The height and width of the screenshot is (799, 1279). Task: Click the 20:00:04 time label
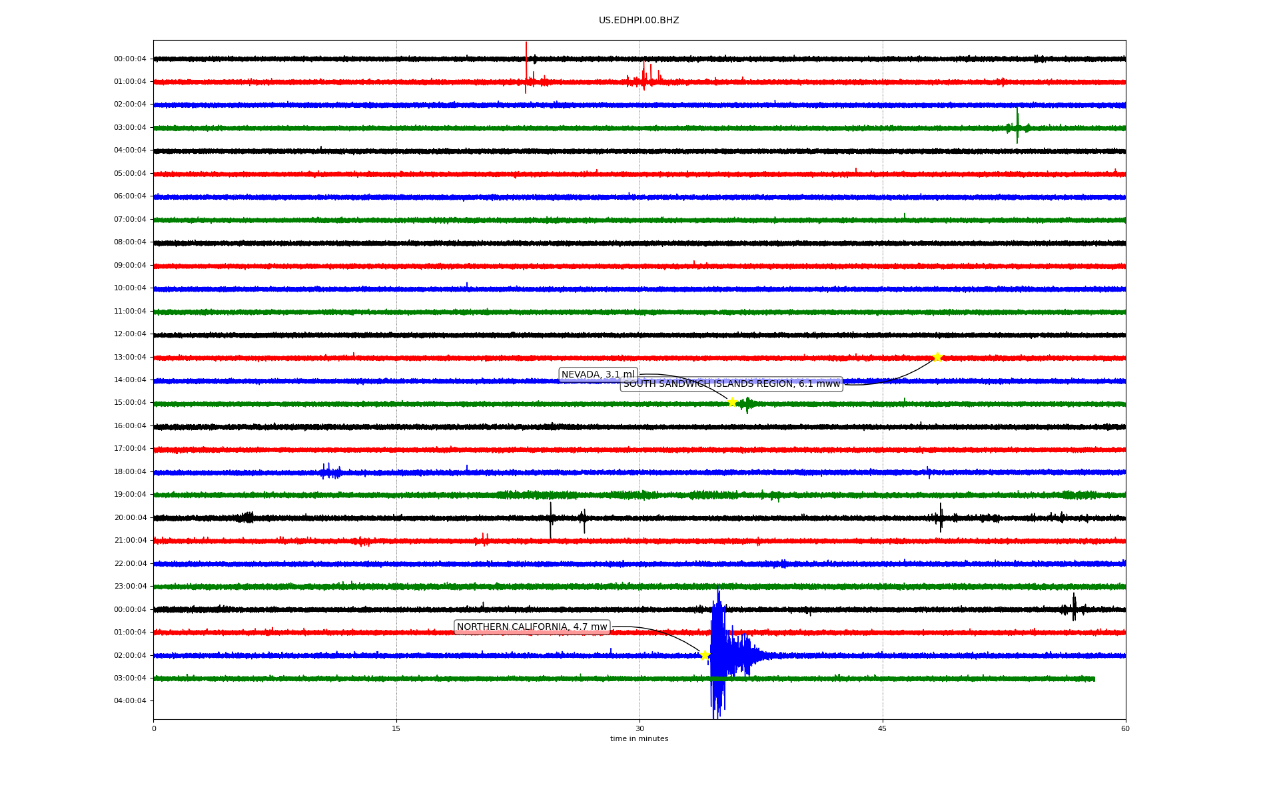[130, 518]
